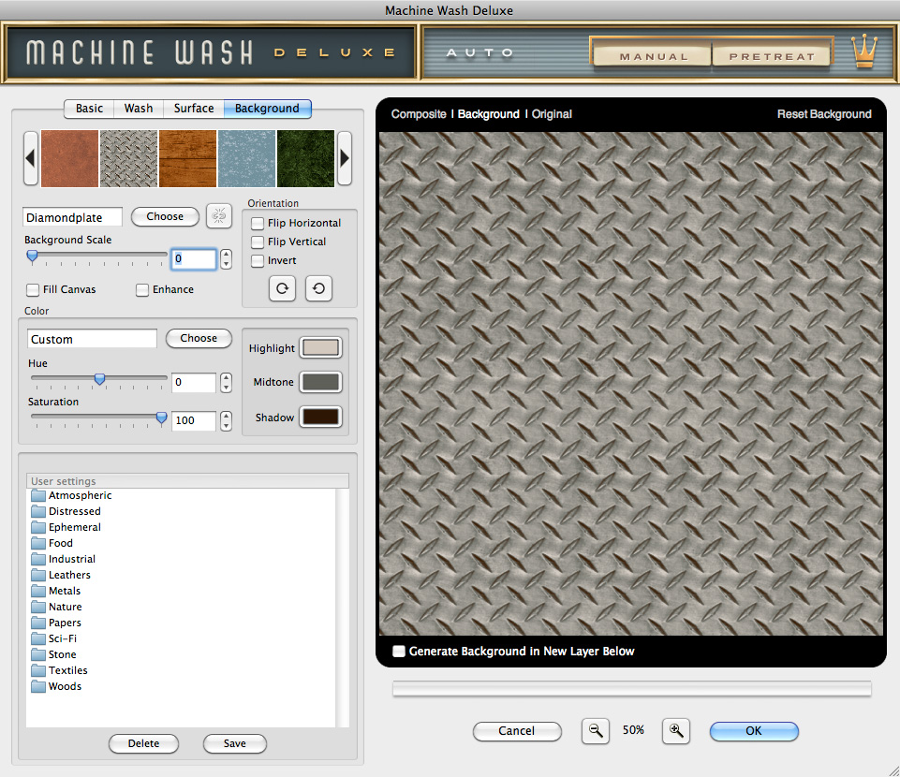Enable Generate Background in New Layer Below

[398, 652]
